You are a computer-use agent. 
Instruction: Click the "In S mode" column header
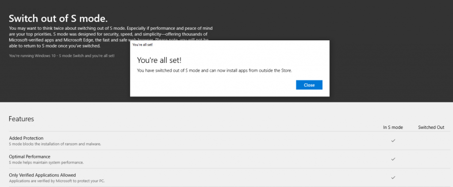coord(393,127)
